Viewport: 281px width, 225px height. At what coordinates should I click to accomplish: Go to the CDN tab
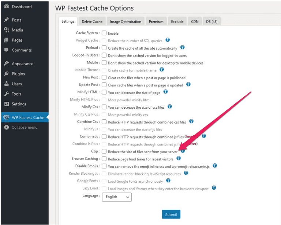195,22
